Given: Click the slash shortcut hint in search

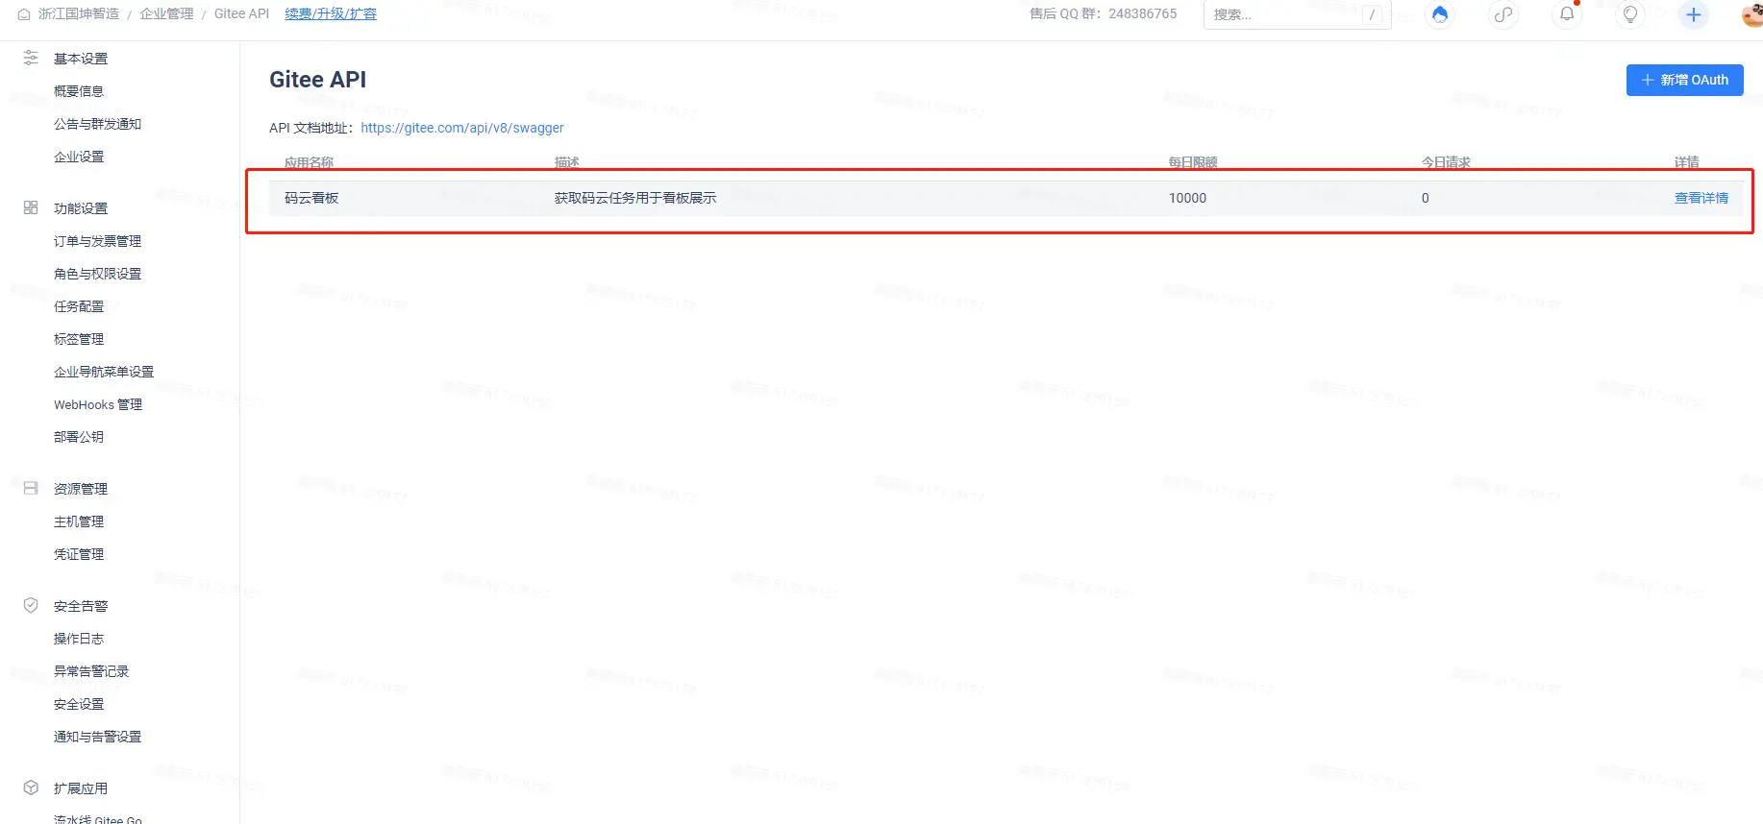Looking at the screenshot, I should pyautogui.click(x=1372, y=14).
